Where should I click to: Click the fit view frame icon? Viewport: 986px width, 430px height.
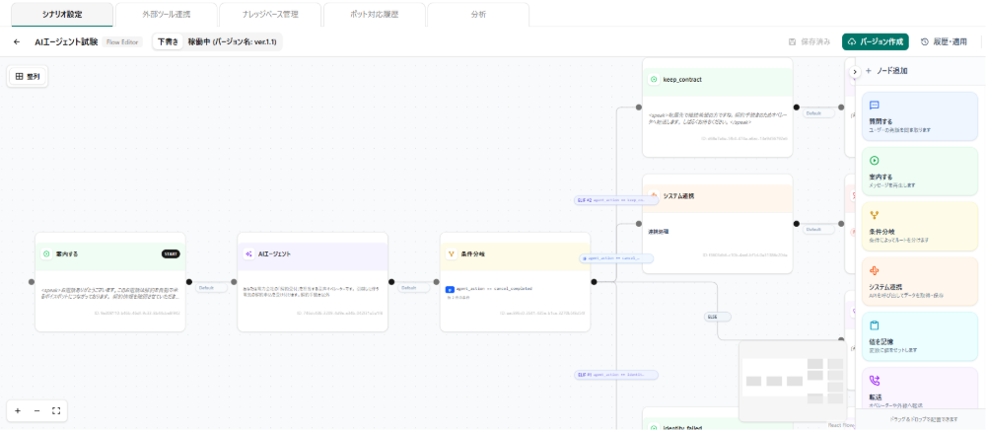tap(56, 410)
